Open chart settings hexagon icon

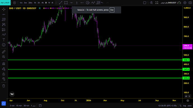coord(185,3)
